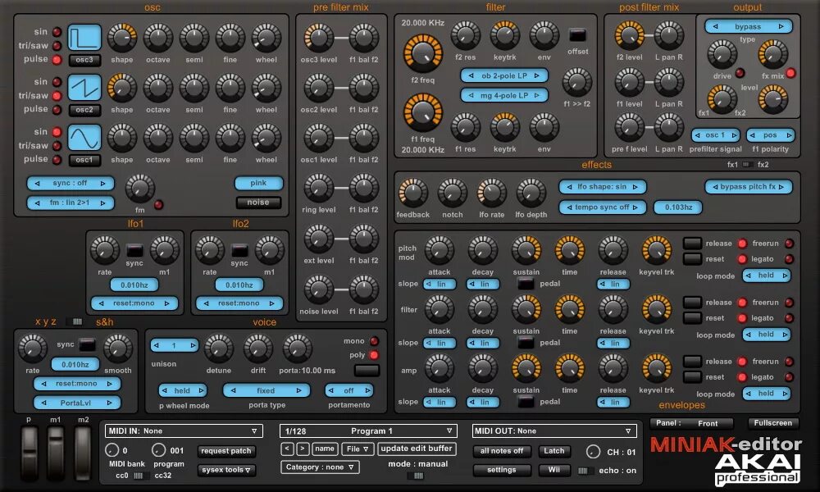Click the effects 0.103hz rate field
This screenshot has width=820, height=492.
point(678,207)
